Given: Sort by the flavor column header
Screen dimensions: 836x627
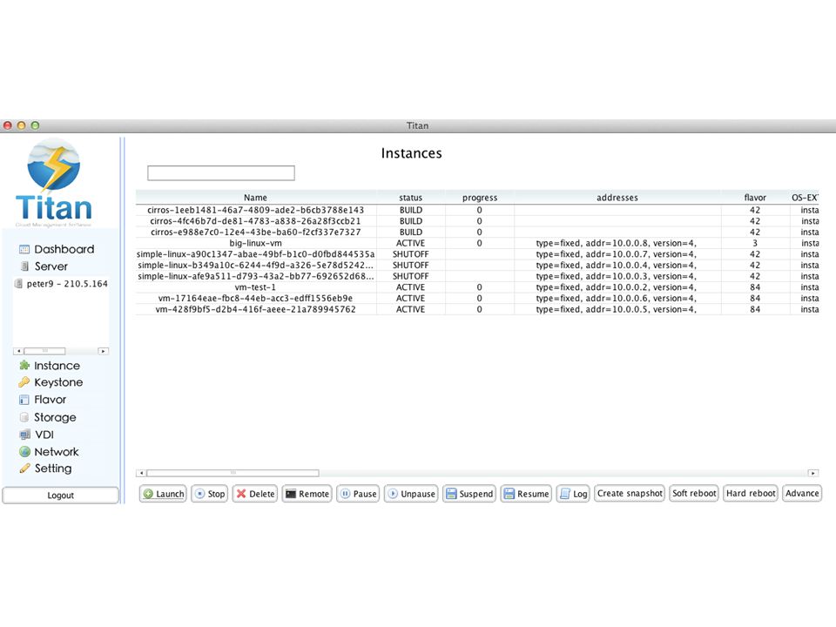Looking at the screenshot, I should (755, 198).
